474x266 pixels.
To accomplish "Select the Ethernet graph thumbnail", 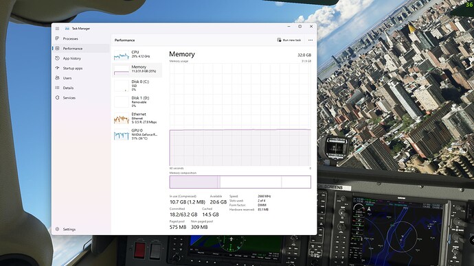I will (122, 119).
